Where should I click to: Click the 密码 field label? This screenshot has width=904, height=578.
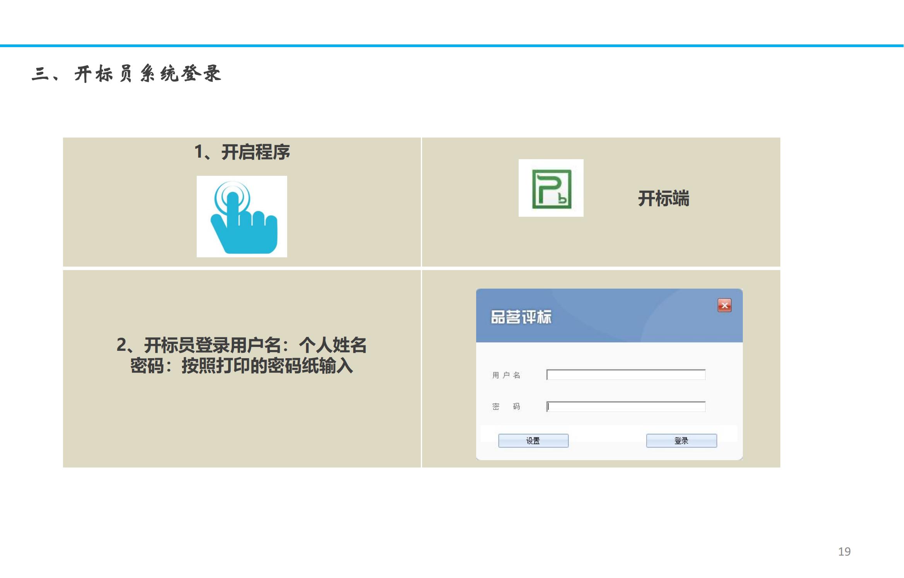click(x=506, y=406)
